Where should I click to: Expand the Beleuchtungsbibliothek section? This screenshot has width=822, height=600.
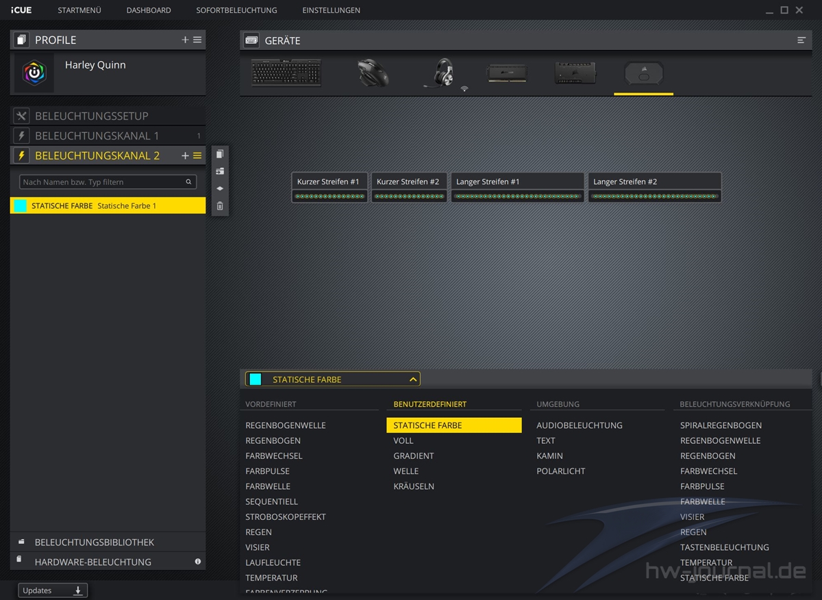coord(108,542)
